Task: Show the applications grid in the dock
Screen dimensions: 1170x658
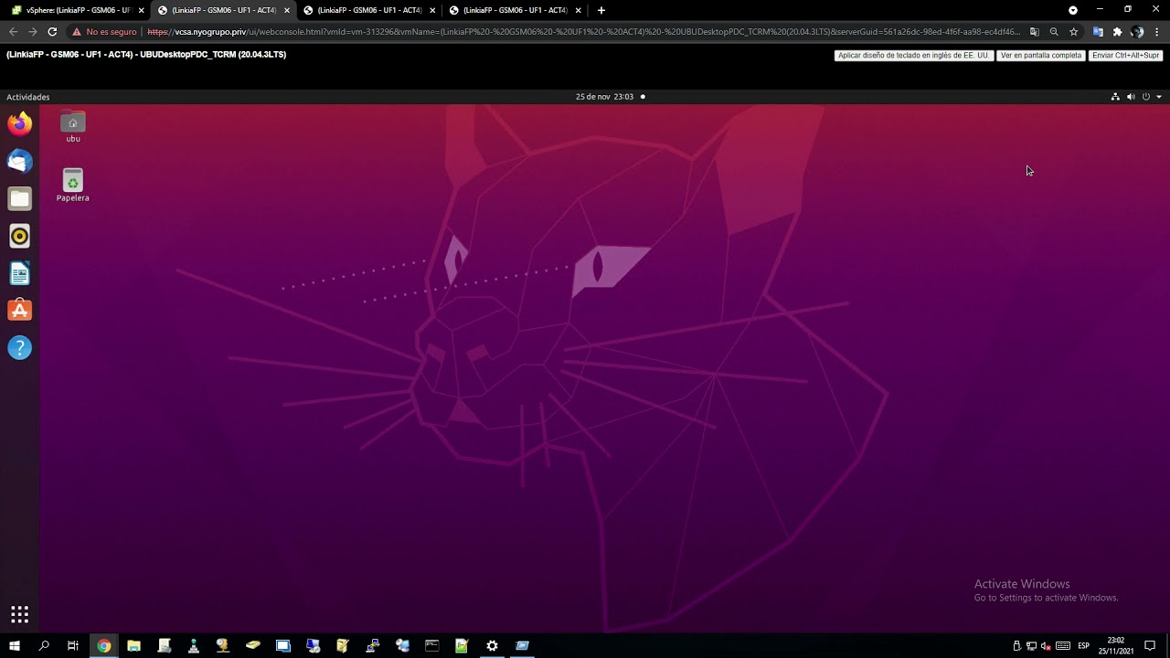Action: click(19, 614)
